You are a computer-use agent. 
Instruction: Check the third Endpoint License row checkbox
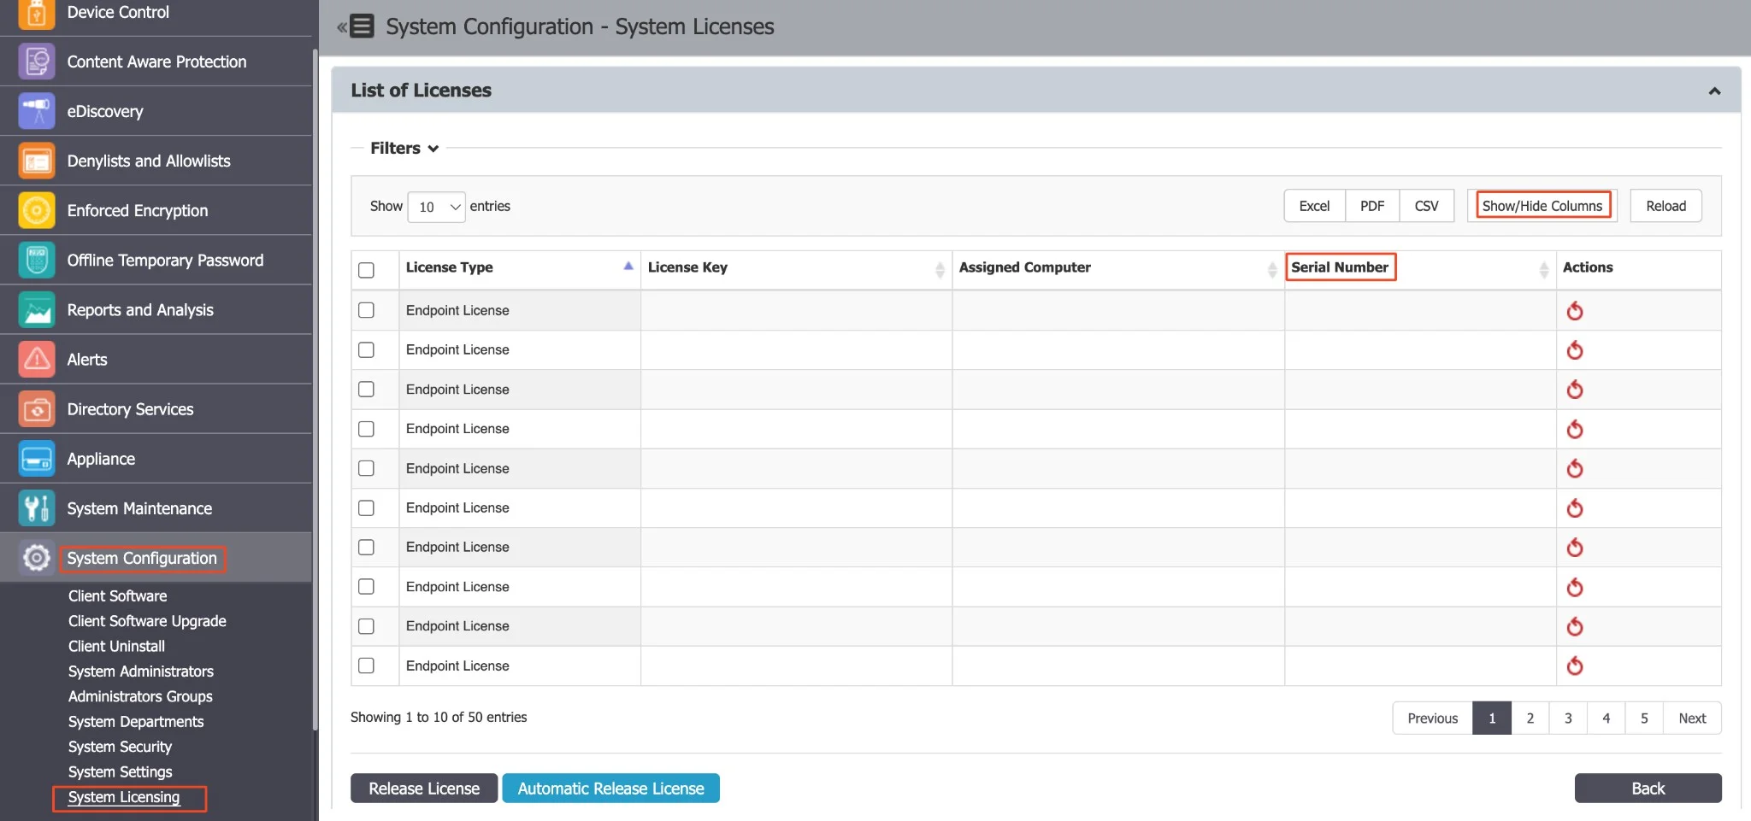[x=366, y=389]
